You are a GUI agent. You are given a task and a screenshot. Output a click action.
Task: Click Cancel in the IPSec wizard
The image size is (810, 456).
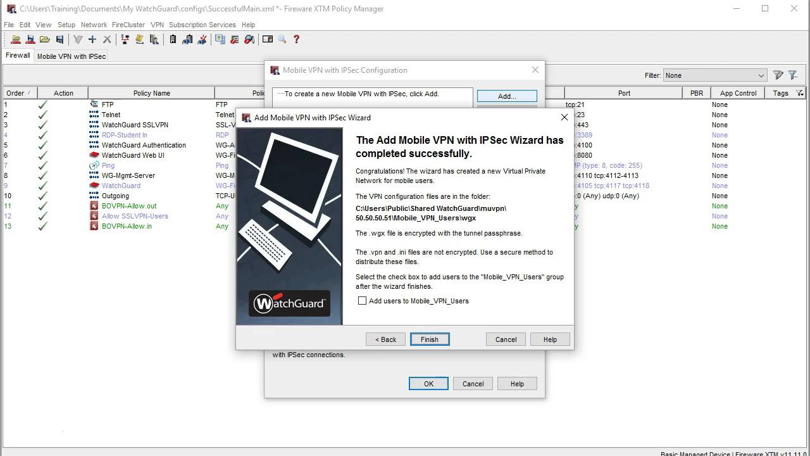pos(506,339)
